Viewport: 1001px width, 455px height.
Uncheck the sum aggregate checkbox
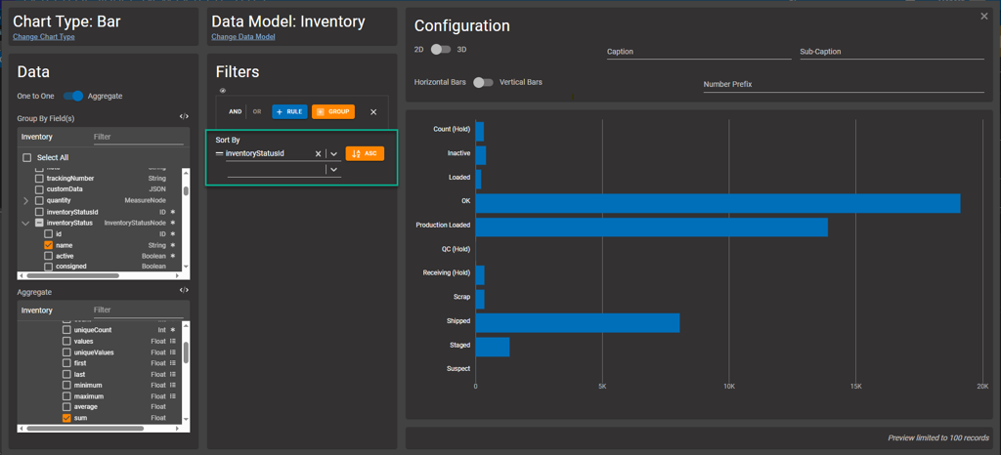pos(66,418)
